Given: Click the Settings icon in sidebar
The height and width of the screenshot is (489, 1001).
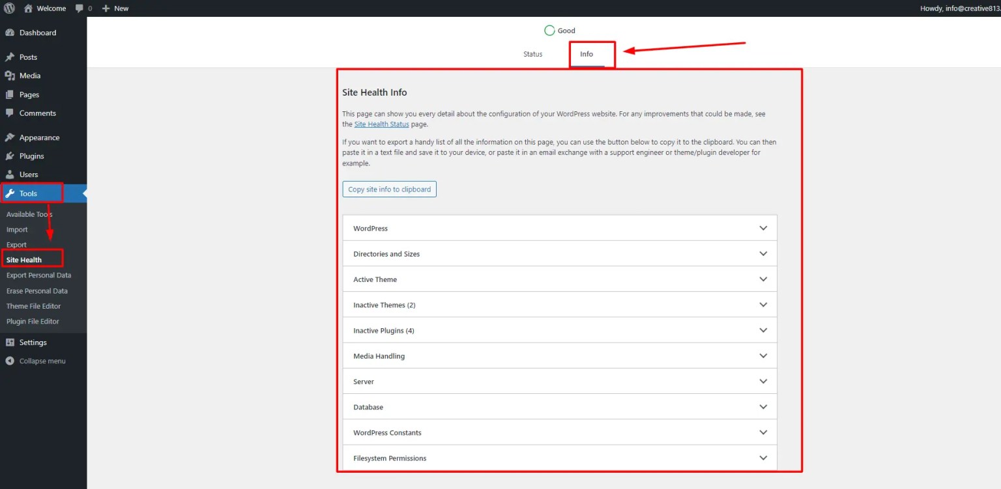Looking at the screenshot, I should point(10,342).
